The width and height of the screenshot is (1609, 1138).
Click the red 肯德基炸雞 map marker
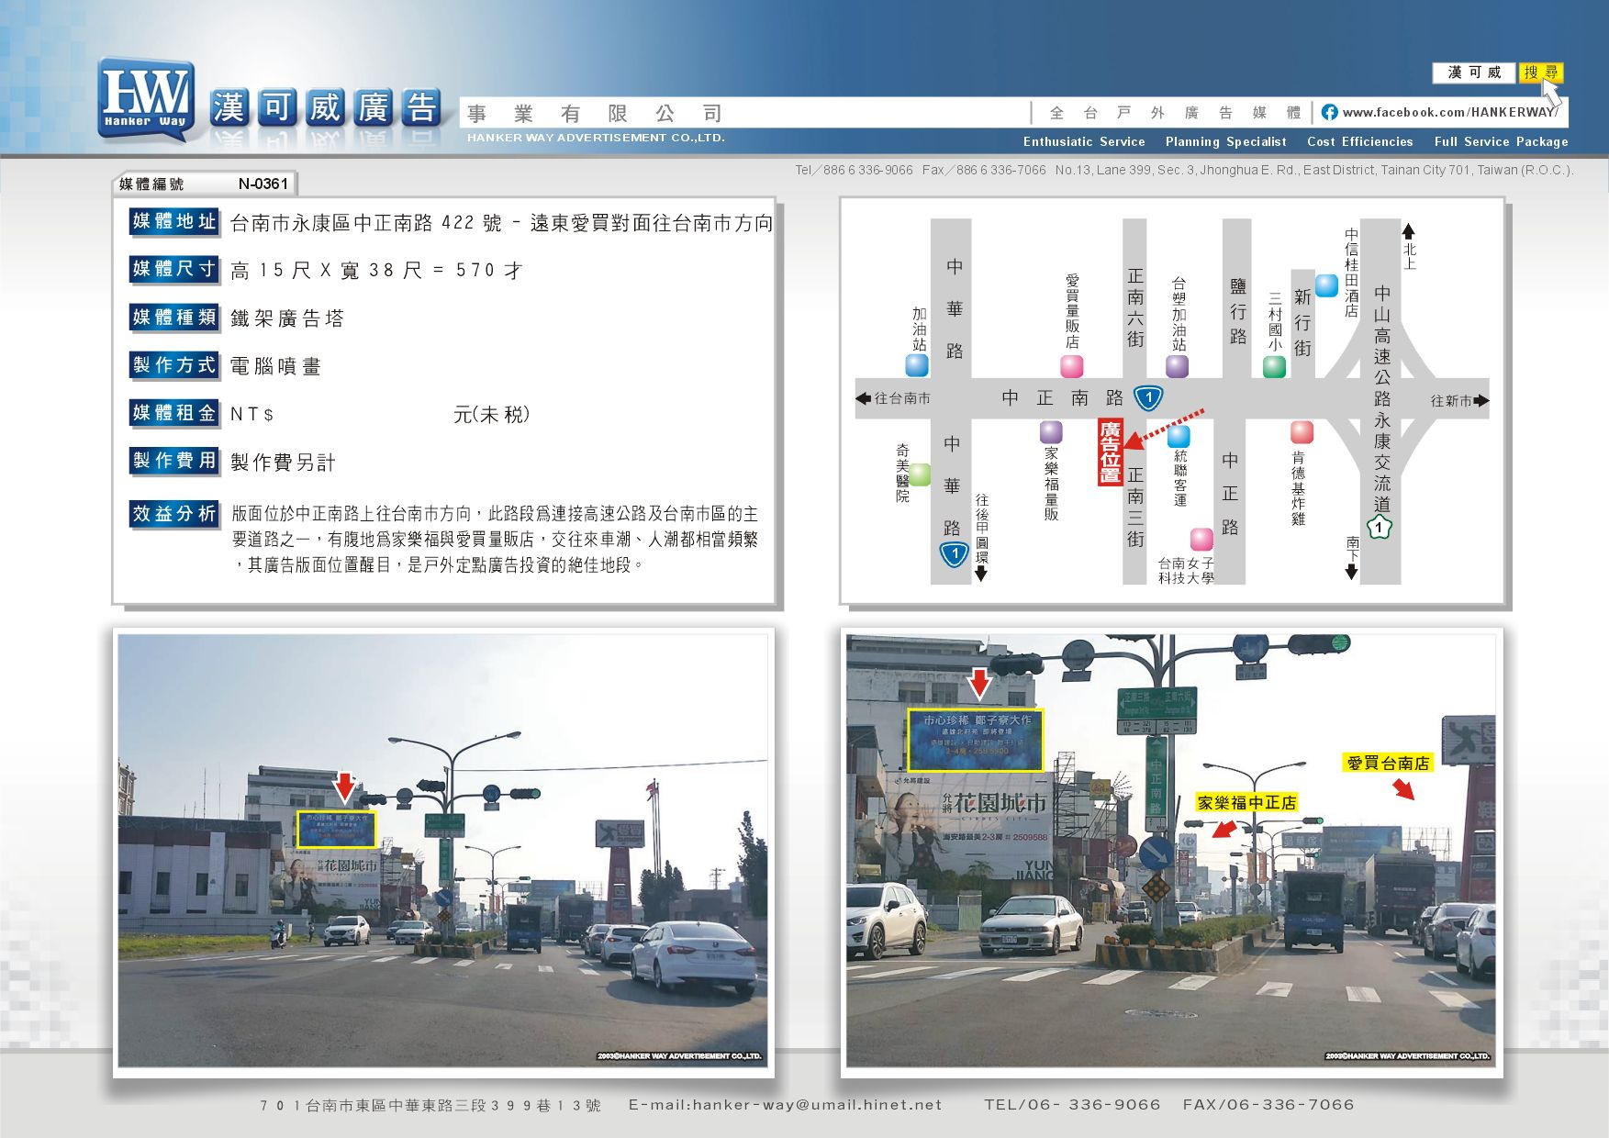(1302, 432)
